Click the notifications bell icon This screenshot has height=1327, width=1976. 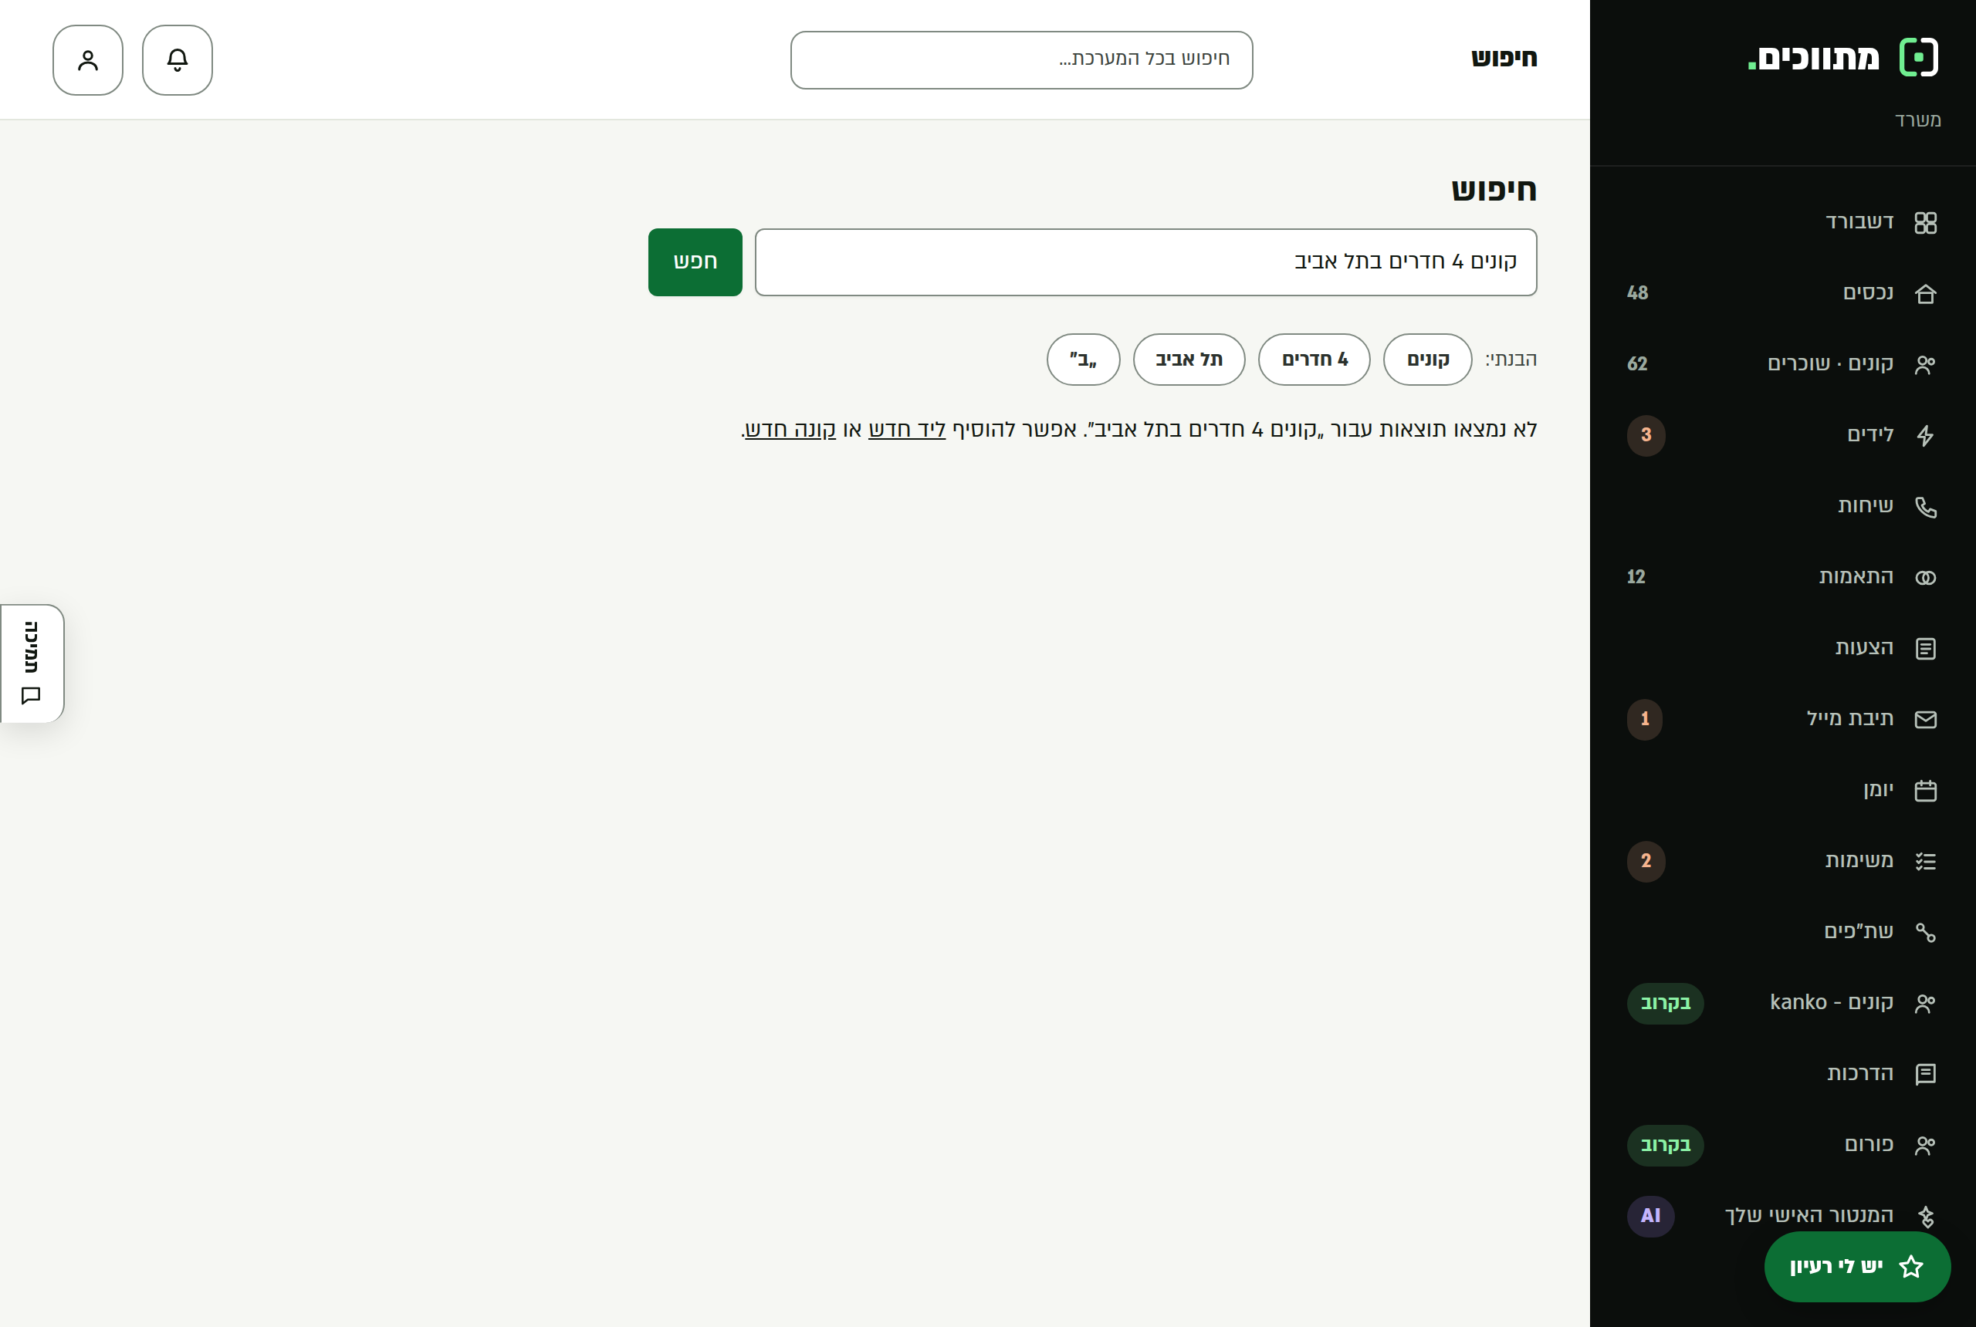[x=177, y=60]
